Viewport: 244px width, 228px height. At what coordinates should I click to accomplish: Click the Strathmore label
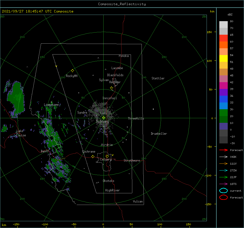pos(132,160)
